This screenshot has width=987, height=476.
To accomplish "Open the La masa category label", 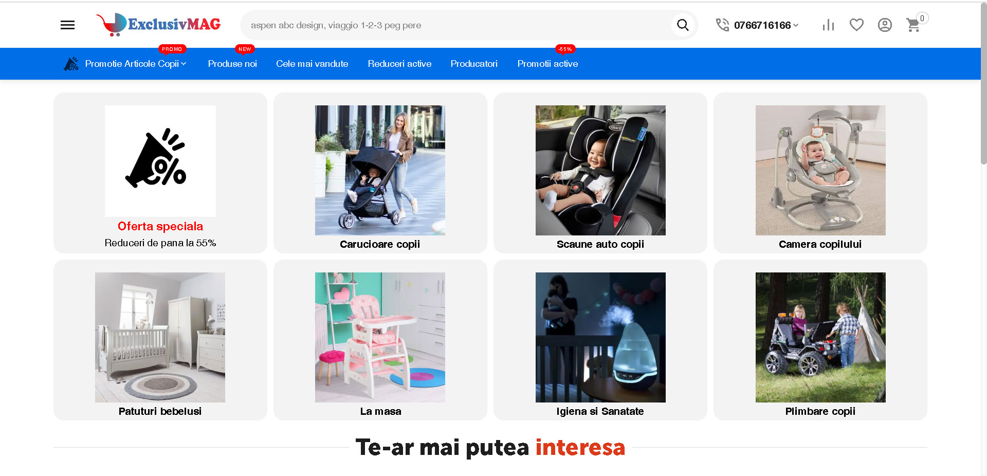I will point(380,411).
